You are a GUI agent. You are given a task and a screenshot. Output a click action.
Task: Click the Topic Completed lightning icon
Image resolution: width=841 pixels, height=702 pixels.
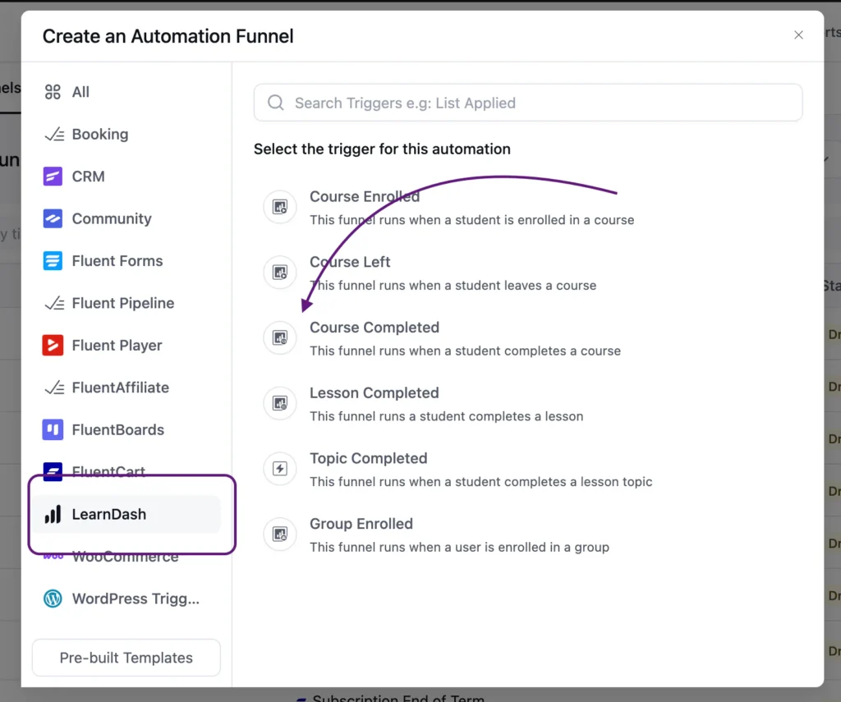[x=280, y=469]
